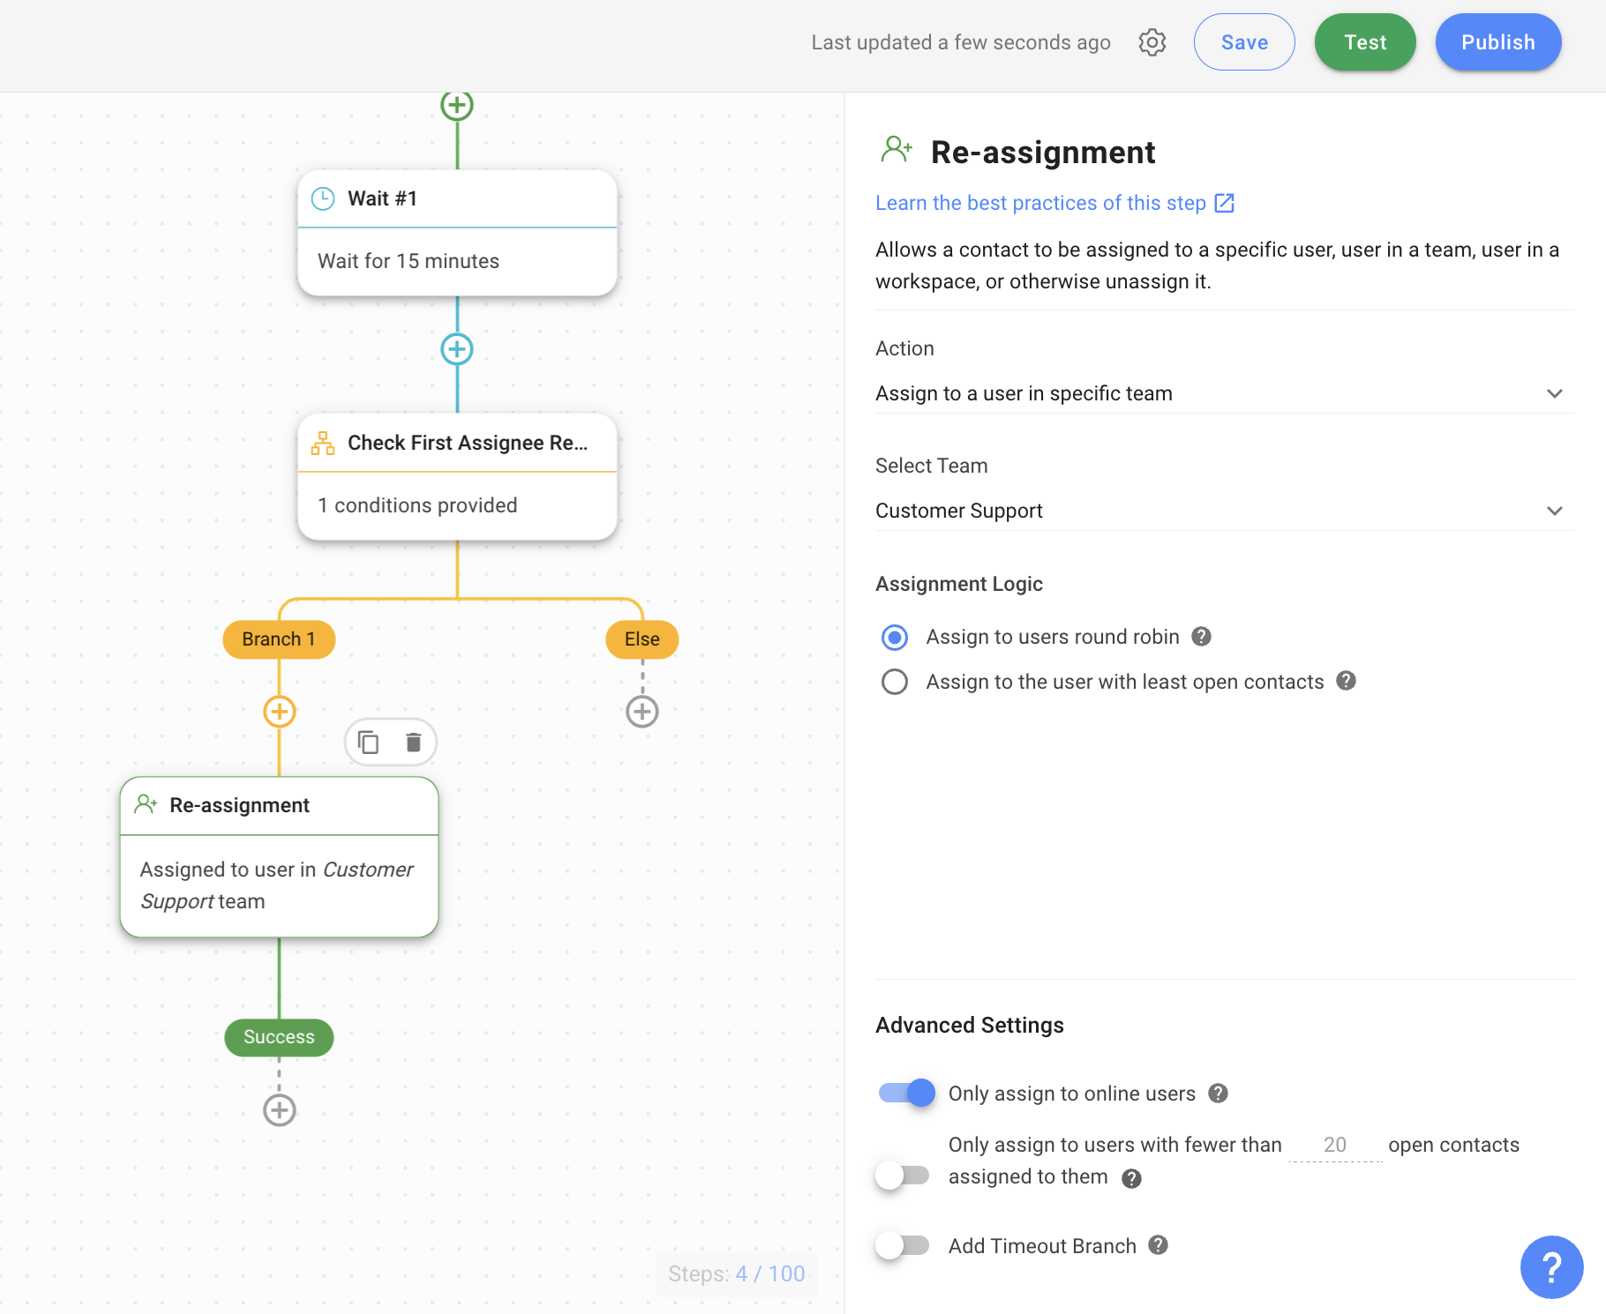The width and height of the screenshot is (1606, 1314).
Task: Add a step under the Else branch
Action: pos(642,712)
